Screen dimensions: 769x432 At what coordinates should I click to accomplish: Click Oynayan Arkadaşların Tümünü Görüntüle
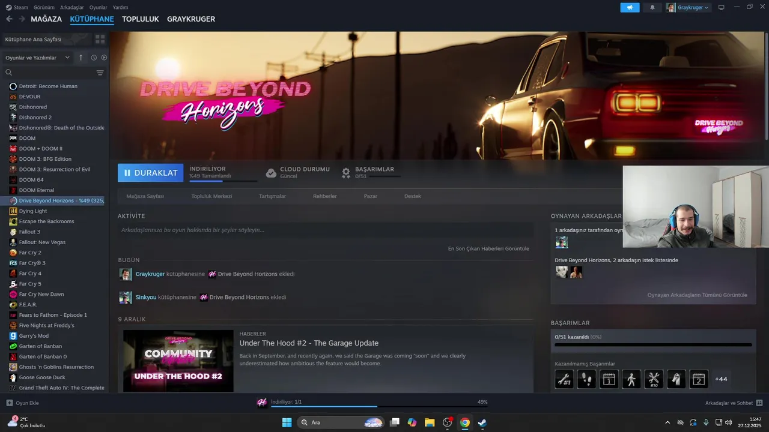tap(697, 295)
